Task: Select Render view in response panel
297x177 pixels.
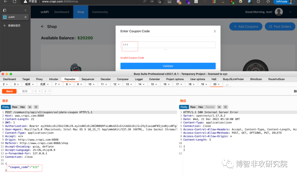Action: 210,107
